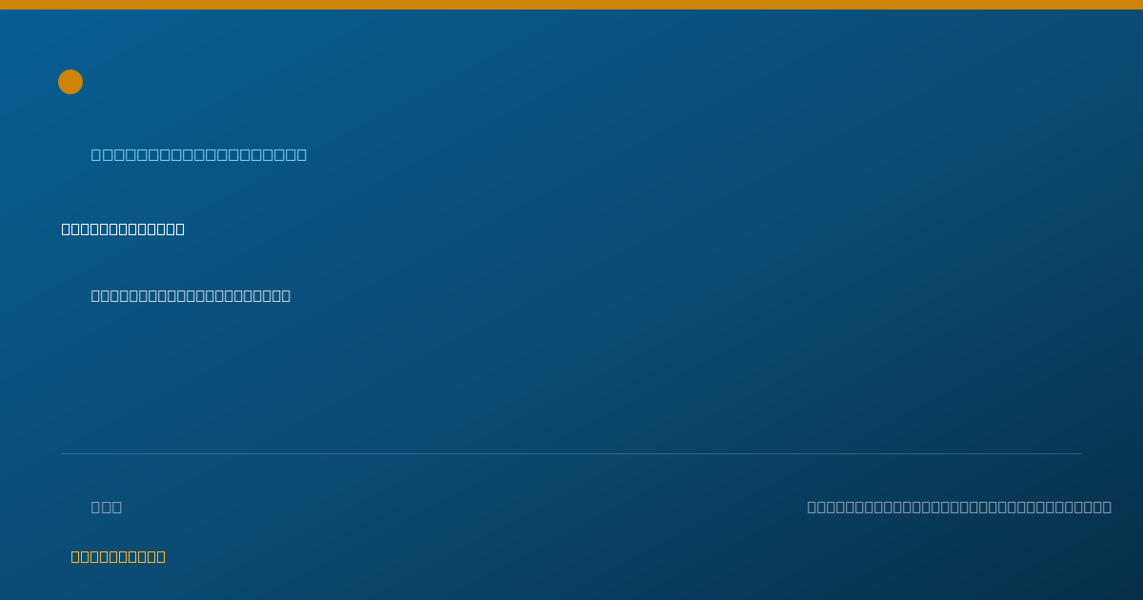Click the first character of the white heading
The image size is (1143, 600).
point(67,229)
